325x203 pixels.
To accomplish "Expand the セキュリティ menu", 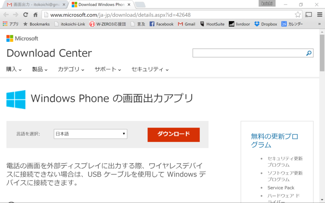I will 150,69.
